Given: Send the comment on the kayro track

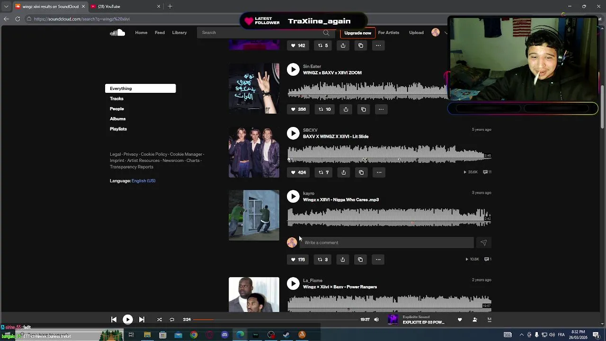Looking at the screenshot, I should 483,243.
